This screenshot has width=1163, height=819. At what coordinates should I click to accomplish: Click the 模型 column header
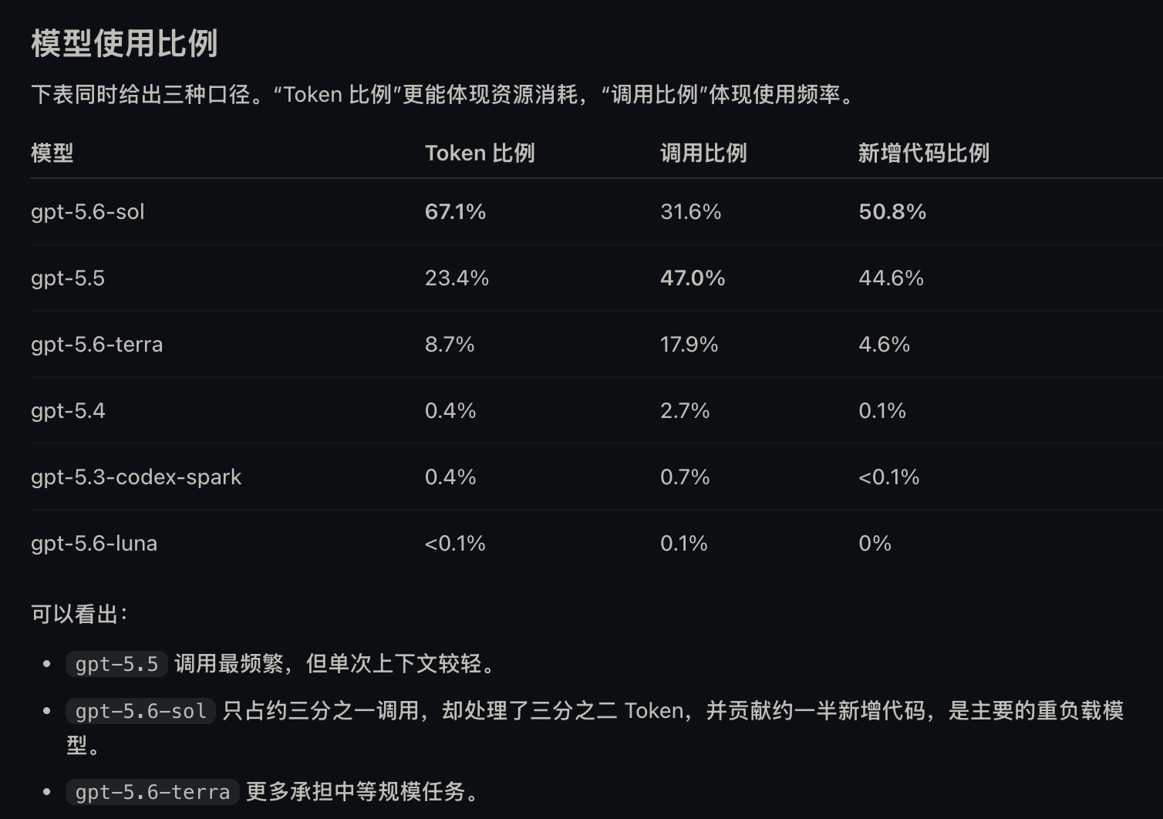[52, 153]
